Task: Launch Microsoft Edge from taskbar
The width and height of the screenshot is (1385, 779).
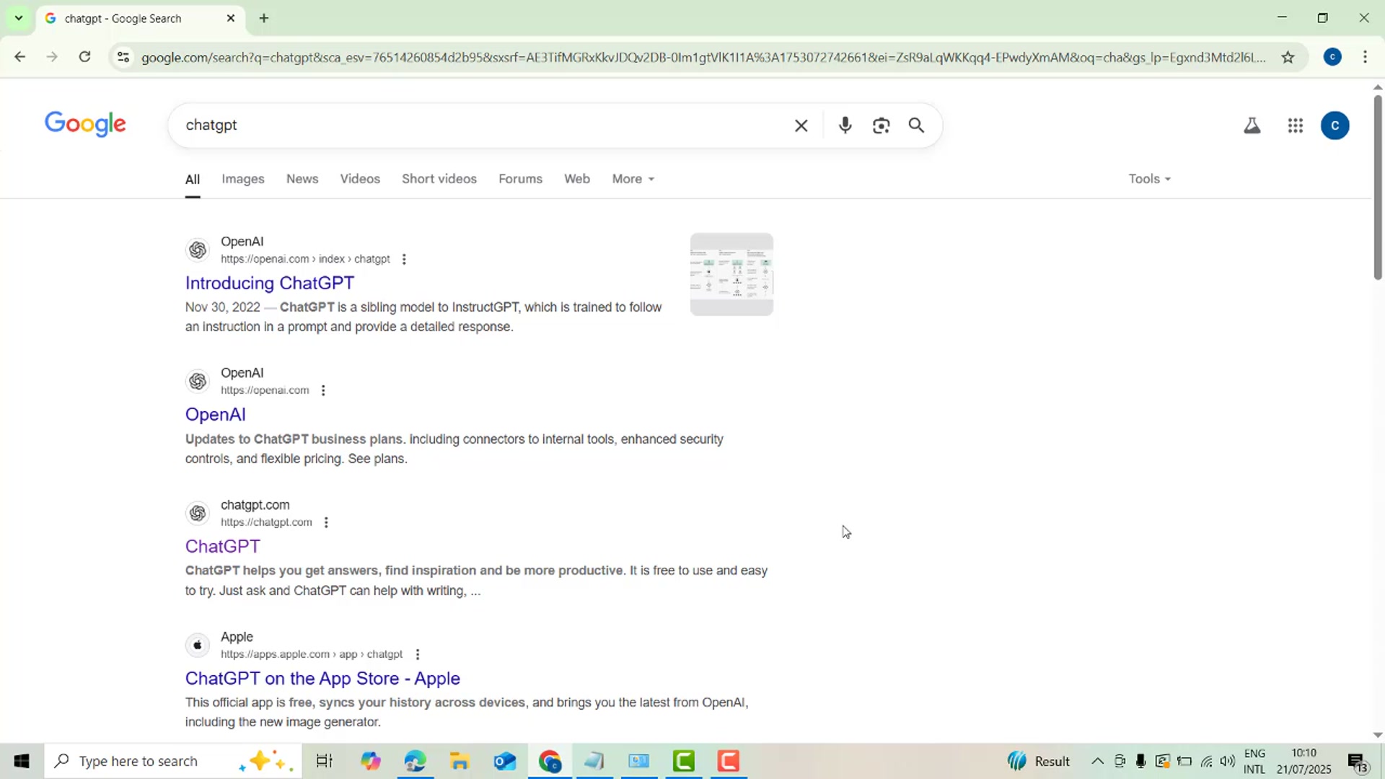Action: click(415, 761)
